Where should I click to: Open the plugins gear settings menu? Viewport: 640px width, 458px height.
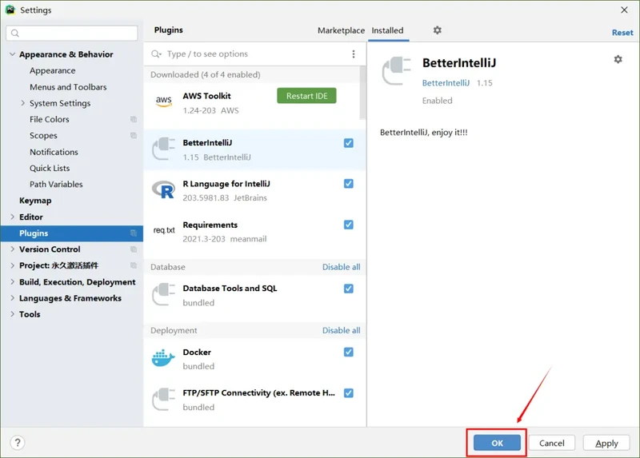[437, 30]
